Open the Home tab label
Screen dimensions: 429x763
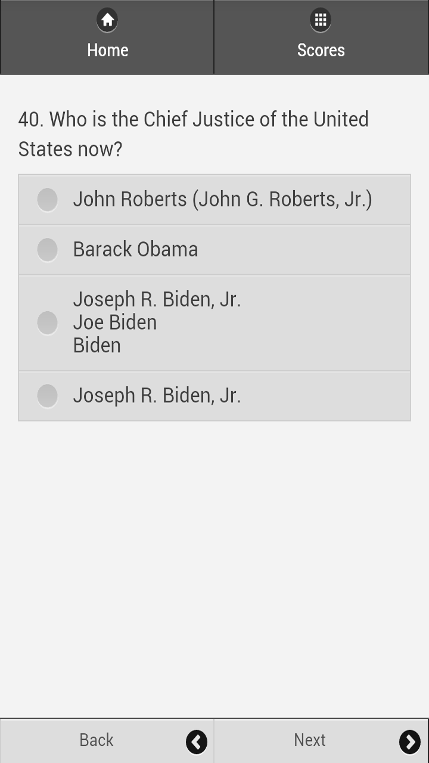[108, 50]
